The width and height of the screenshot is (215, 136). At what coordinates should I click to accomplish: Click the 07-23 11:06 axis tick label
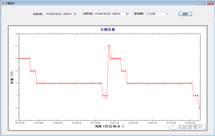pos(114,123)
